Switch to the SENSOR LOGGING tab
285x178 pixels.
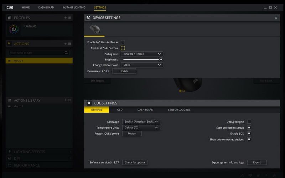point(179,110)
